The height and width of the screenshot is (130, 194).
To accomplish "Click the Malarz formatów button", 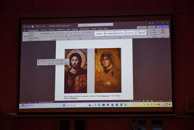I will tap(33, 38).
